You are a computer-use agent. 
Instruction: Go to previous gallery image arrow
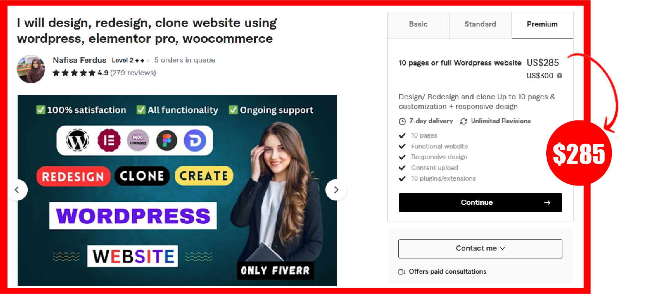pos(17,190)
